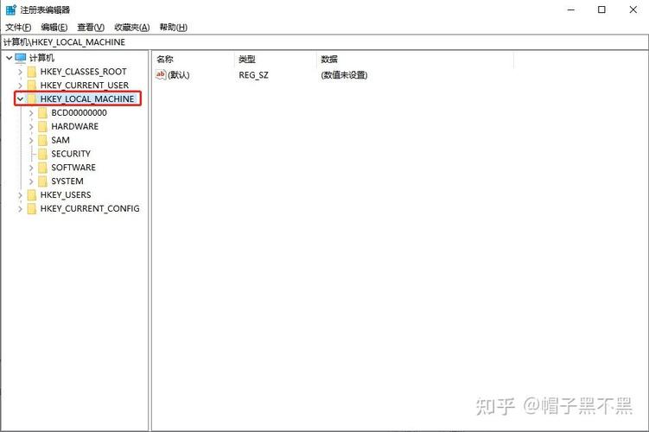Collapse the 计算机 root node
Viewport: 649px width, 432px height.
[x=10, y=58]
